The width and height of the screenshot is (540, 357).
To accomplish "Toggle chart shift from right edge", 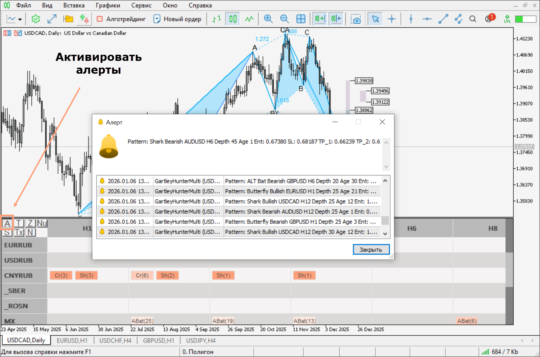I will (x=336, y=19).
